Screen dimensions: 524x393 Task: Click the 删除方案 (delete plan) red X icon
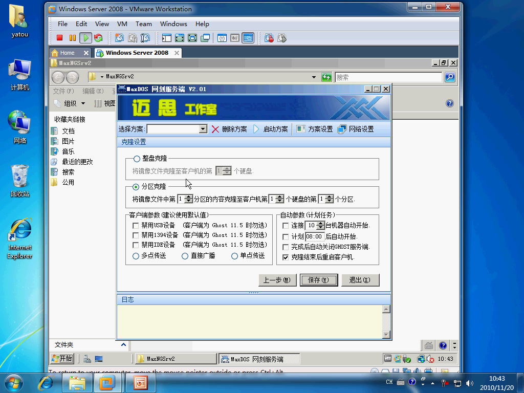click(215, 128)
